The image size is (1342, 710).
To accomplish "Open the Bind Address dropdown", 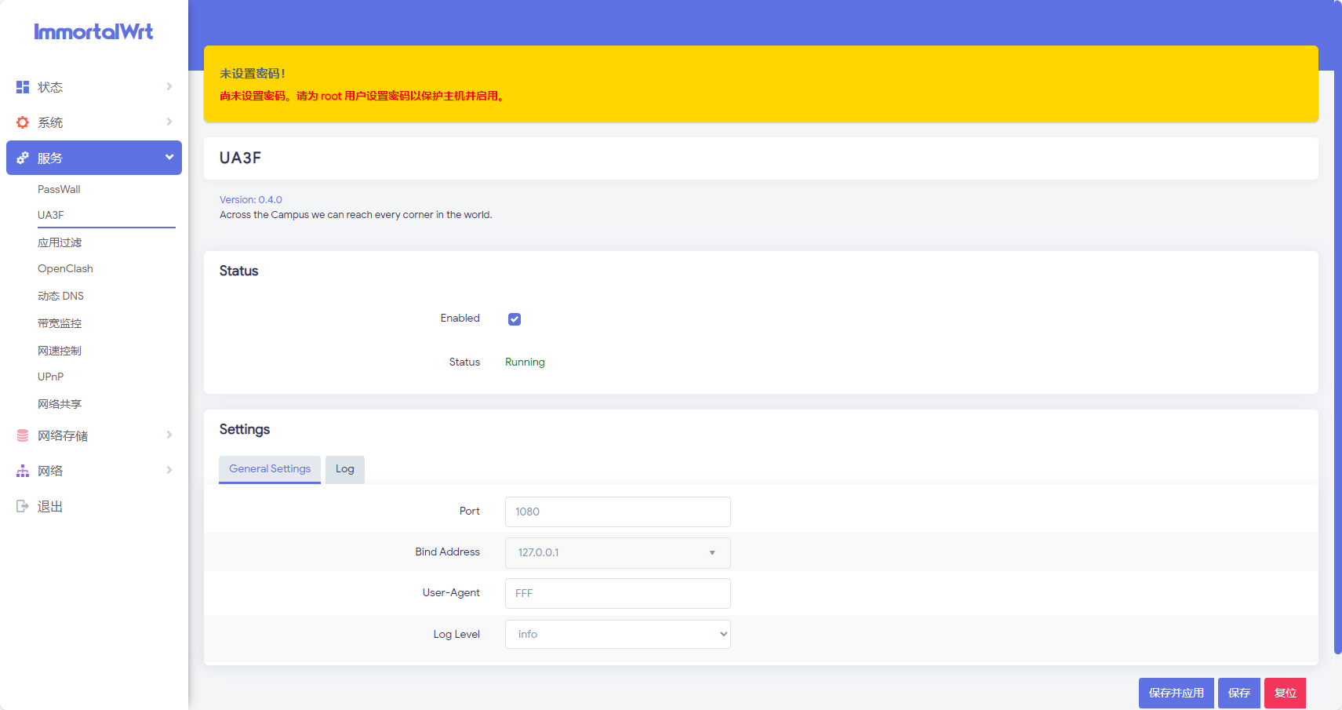I will tap(617, 552).
